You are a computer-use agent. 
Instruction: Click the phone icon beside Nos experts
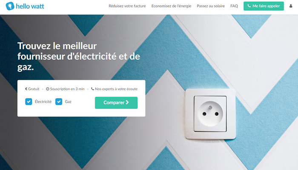point(92,89)
